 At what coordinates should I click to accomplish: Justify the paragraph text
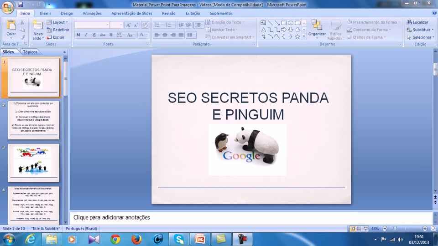(181, 35)
